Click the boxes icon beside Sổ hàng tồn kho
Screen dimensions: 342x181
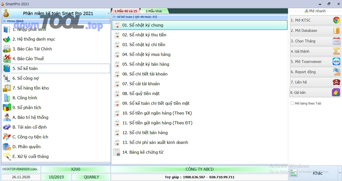pyautogui.click(x=7, y=88)
